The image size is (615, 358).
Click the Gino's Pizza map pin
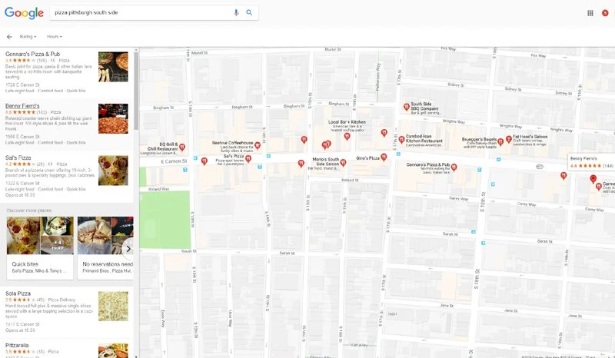[384, 157]
